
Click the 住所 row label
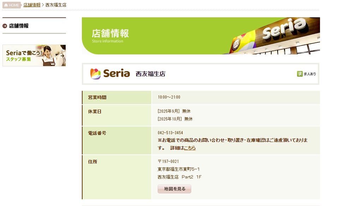(x=92, y=162)
